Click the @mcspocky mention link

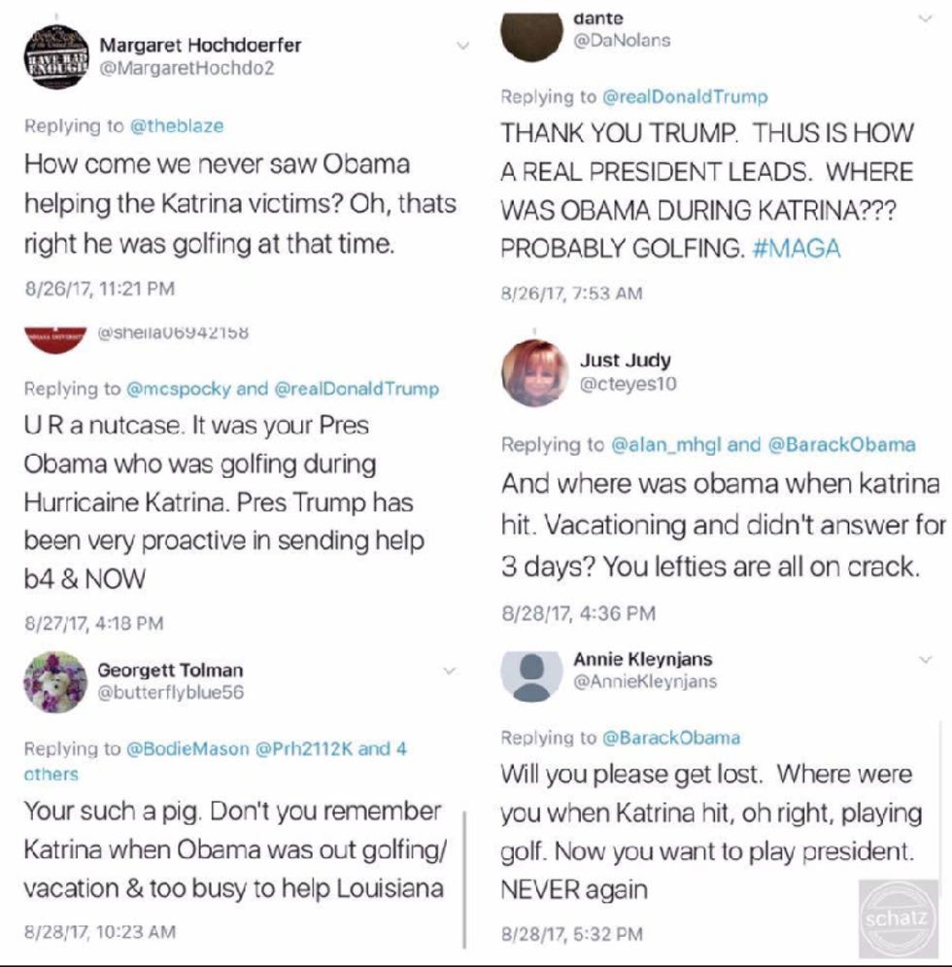[x=178, y=389]
